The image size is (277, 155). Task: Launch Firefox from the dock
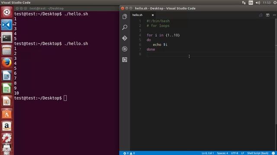(x=7, y=63)
